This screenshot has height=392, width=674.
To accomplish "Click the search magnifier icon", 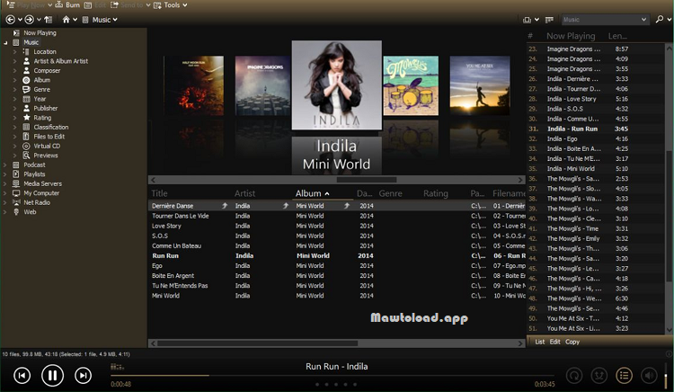I will (x=660, y=20).
